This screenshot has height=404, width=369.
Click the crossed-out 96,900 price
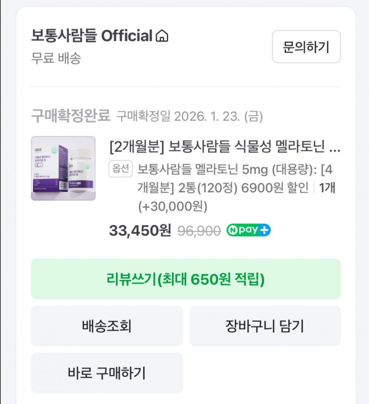199,231
